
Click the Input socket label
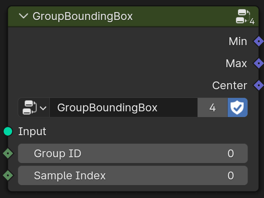coord(32,131)
